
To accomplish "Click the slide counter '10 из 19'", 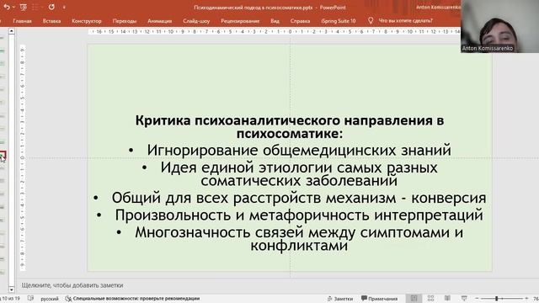I will tap(10, 299).
